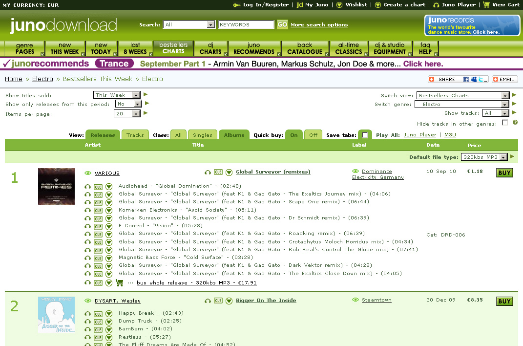Play preview of Dark Vektor remix track
This screenshot has height=346, width=523.
[87, 266]
